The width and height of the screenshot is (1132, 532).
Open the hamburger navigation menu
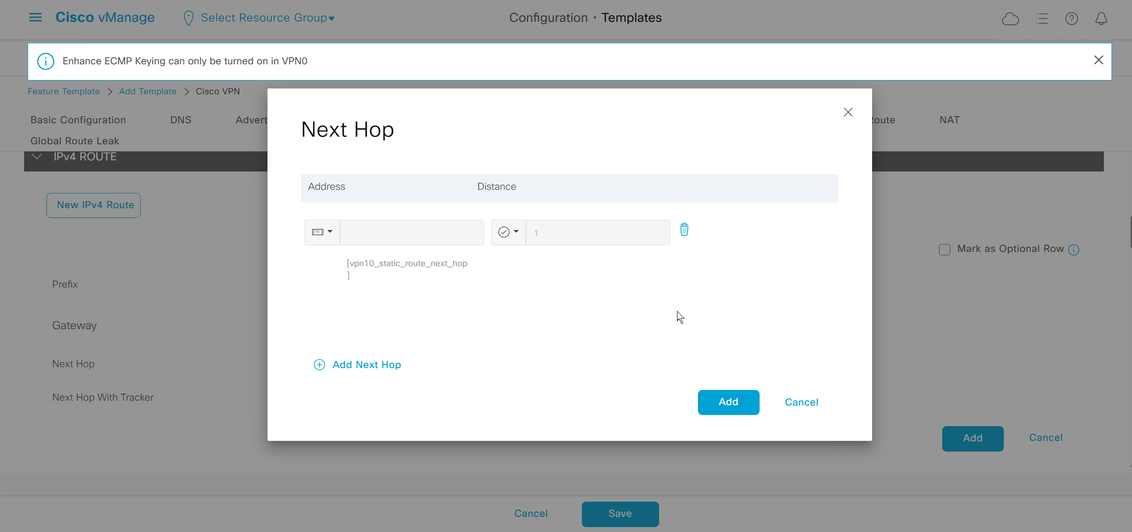tap(35, 17)
